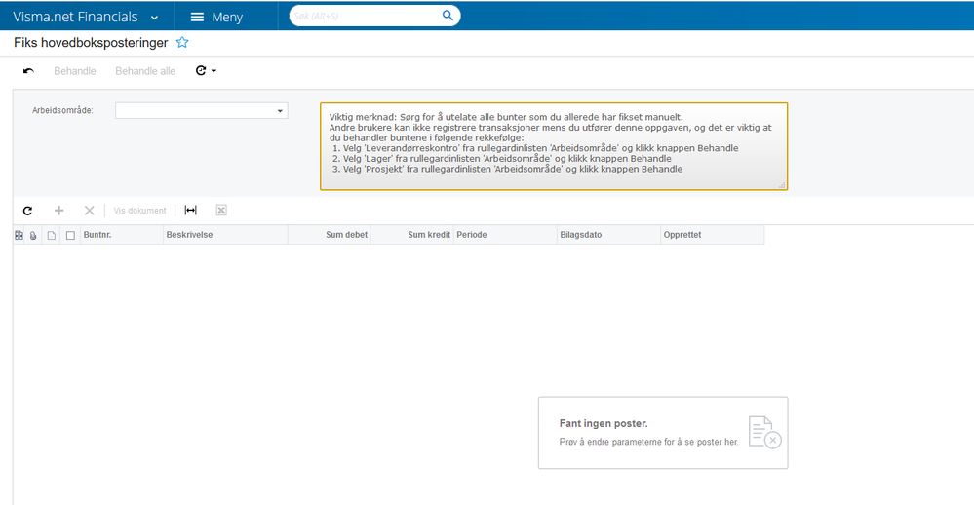Screen dimensions: 974x505
Task: Fit columns to width icon
Action: coord(191,211)
